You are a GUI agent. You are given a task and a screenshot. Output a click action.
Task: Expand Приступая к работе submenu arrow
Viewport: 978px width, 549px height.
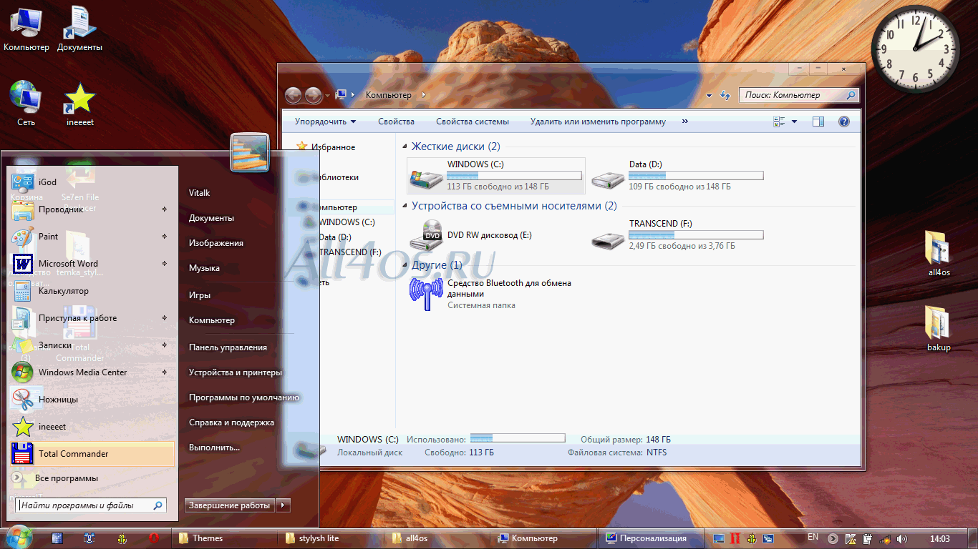point(165,318)
